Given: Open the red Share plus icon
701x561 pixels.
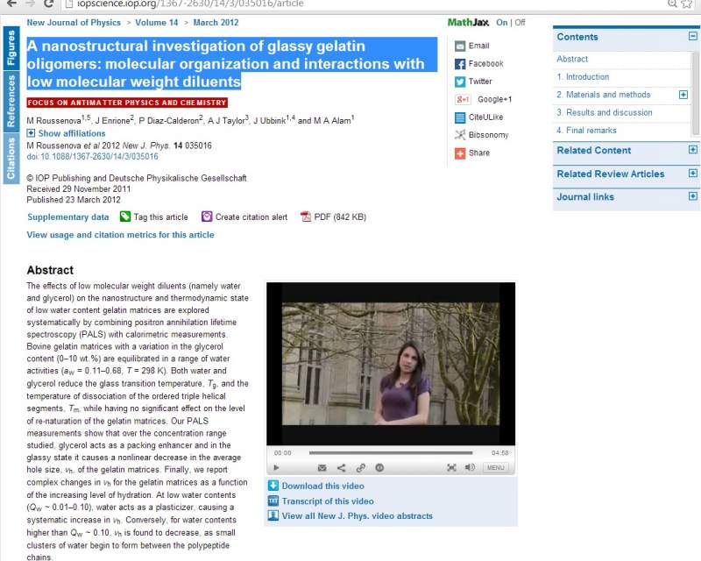Looking at the screenshot, I should pyautogui.click(x=459, y=153).
